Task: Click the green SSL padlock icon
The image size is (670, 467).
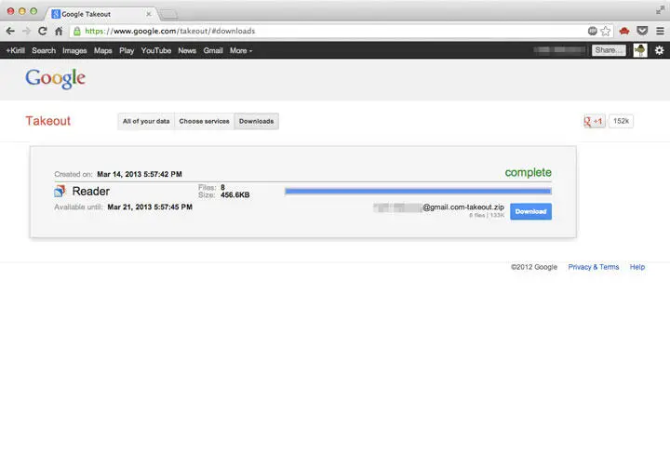Action: pyautogui.click(x=77, y=31)
